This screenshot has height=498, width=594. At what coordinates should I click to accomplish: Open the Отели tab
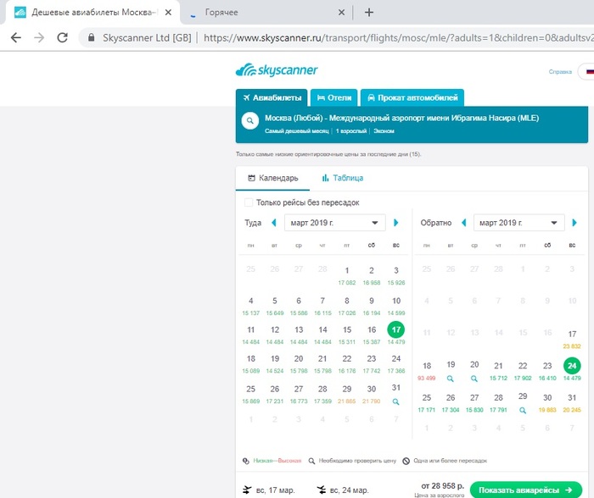coord(333,97)
